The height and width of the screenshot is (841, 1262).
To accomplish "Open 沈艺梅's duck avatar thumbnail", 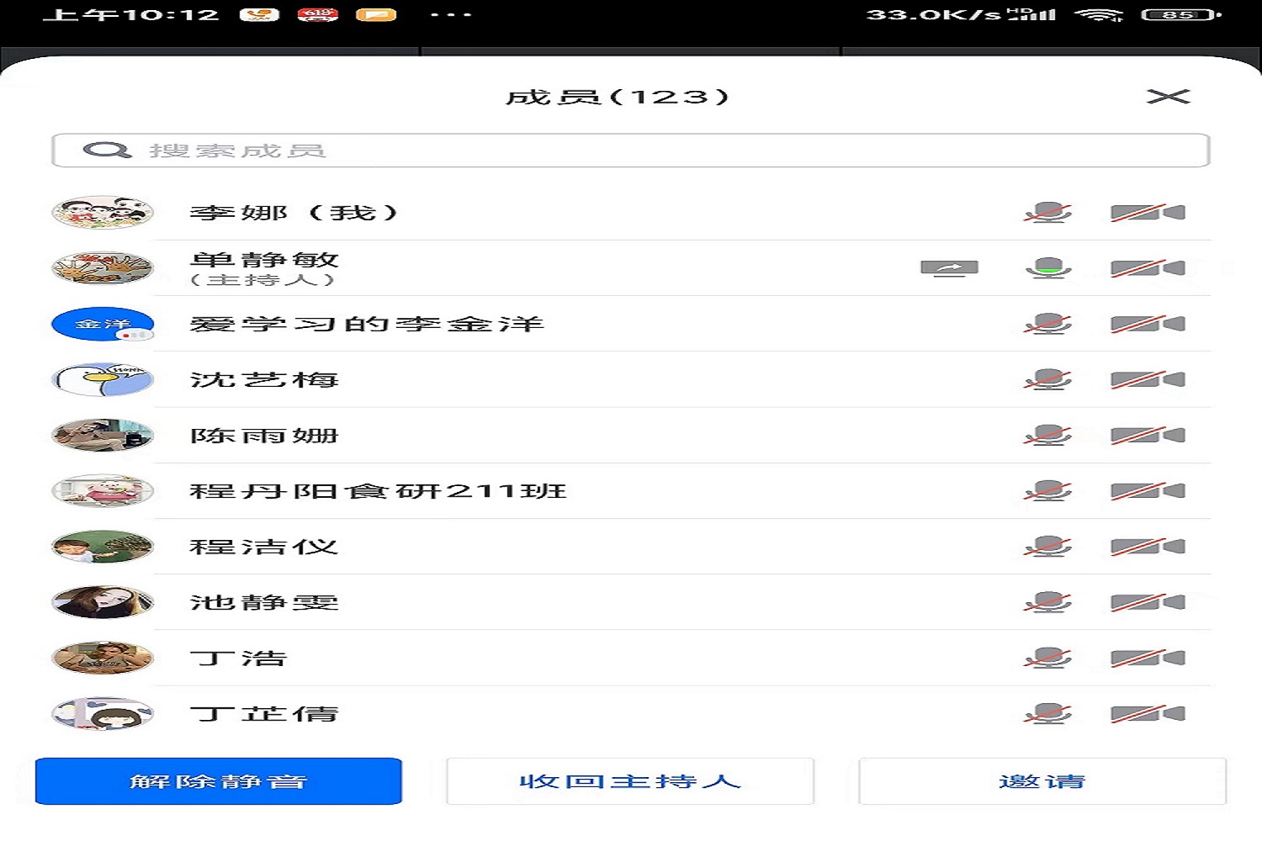I will click(103, 380).
